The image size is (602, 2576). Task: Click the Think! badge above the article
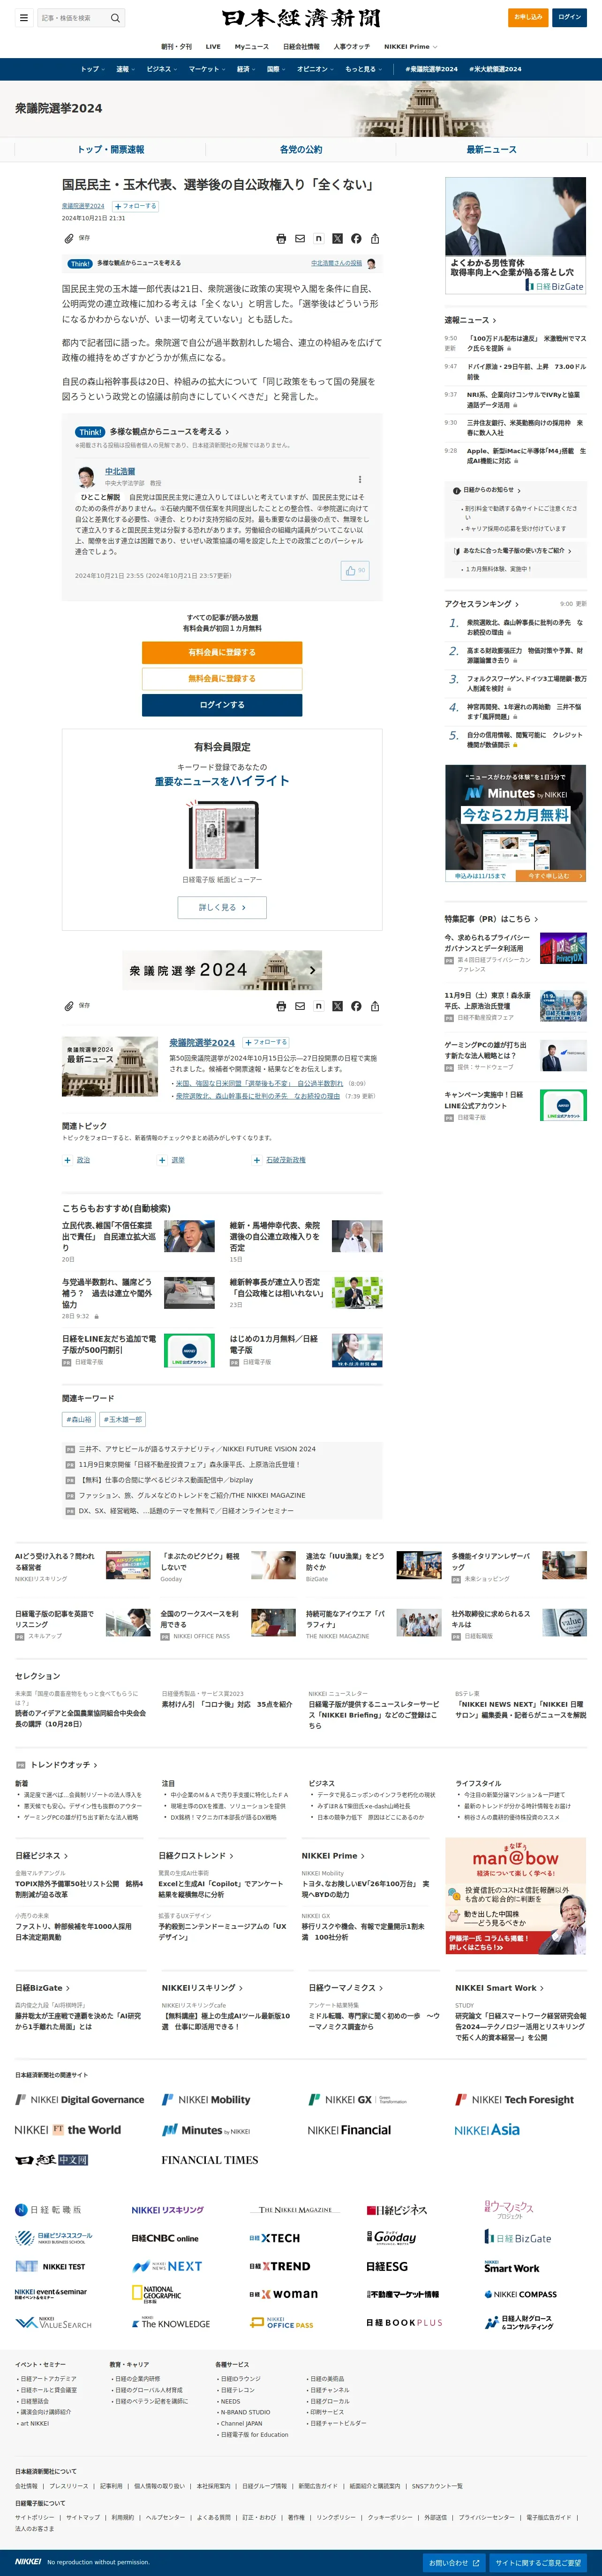(80, 264)
